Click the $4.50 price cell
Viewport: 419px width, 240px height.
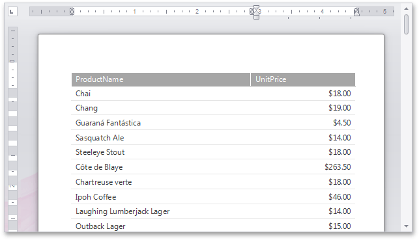pos(303,123)
